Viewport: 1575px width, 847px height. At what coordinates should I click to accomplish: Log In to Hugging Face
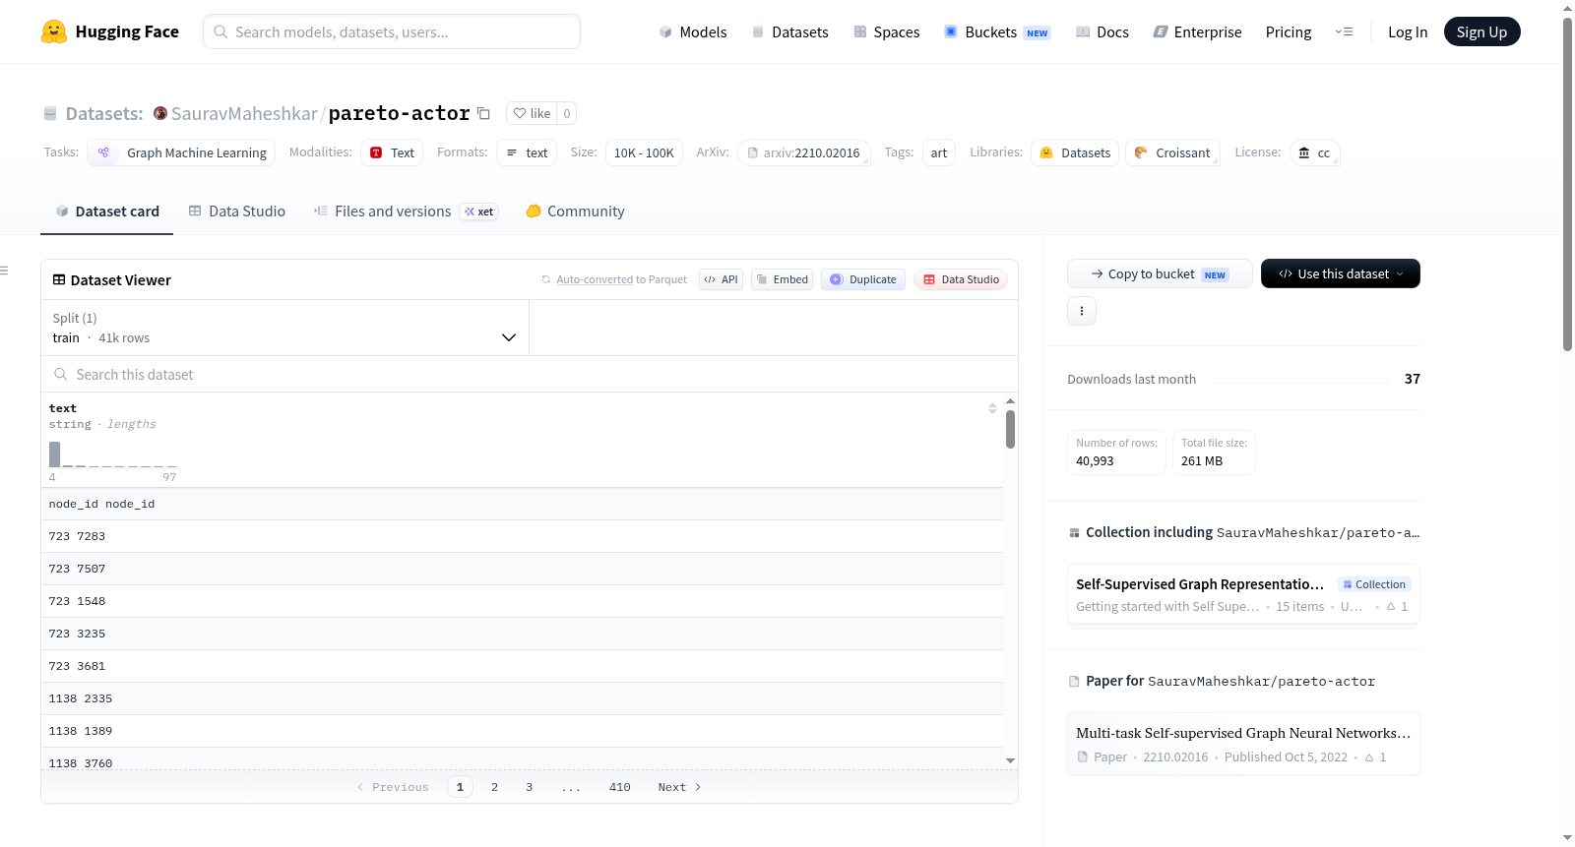pyautogui.click(x=1408, y=31)
